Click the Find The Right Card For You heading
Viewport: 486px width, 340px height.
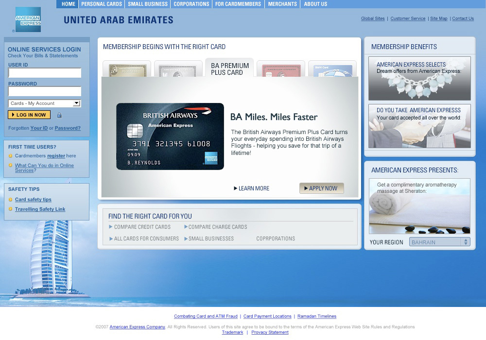click(150, 216)
